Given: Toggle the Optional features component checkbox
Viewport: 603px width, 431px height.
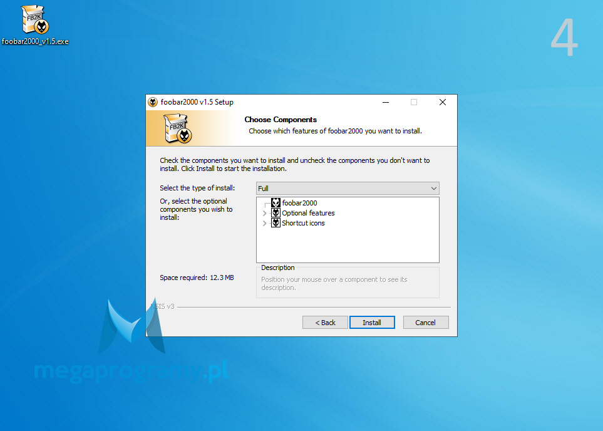Looking at the screenshot, I should pyautogui.click(x=276, y=213).
